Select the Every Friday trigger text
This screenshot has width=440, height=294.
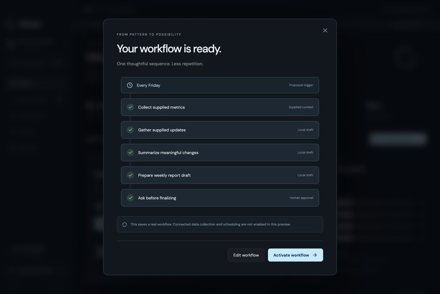point(148,85)
